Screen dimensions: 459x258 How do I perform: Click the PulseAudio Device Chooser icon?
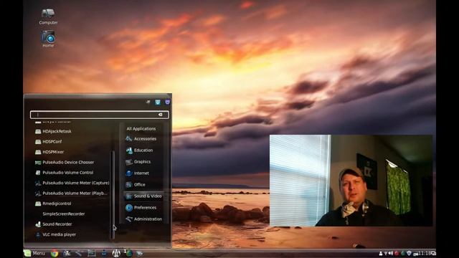(x=38, y=163)
